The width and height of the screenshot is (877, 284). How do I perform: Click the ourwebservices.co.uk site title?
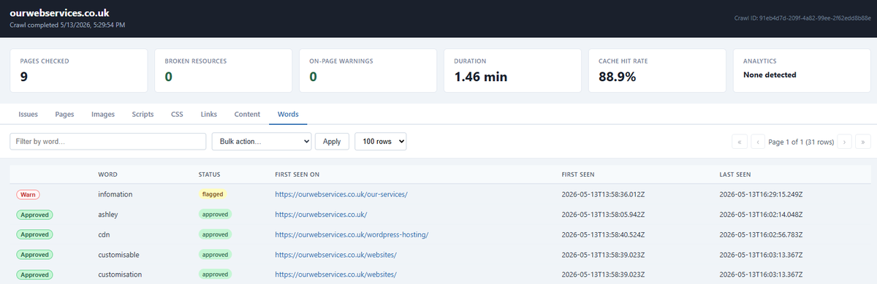pos(61,13)
